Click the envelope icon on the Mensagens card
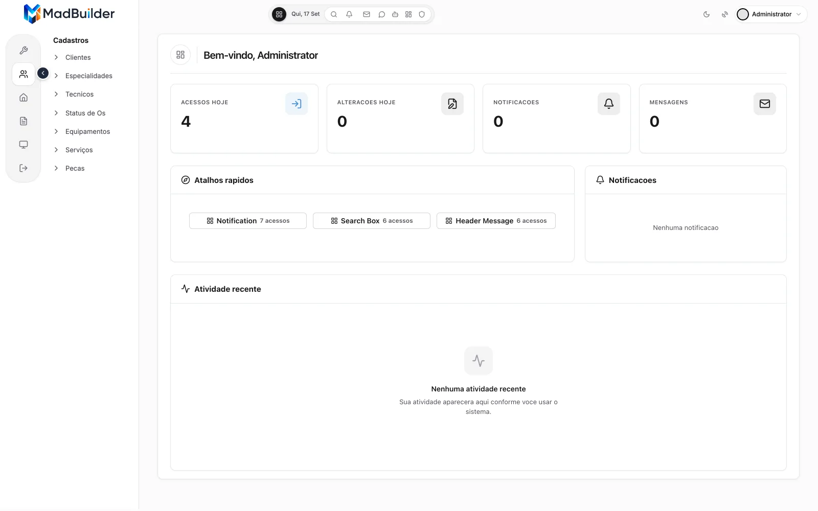This screenshot has height=511, width=818. point(765,104)
